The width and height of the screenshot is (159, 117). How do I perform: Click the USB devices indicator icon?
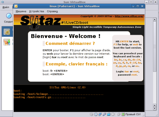point(104,114)
